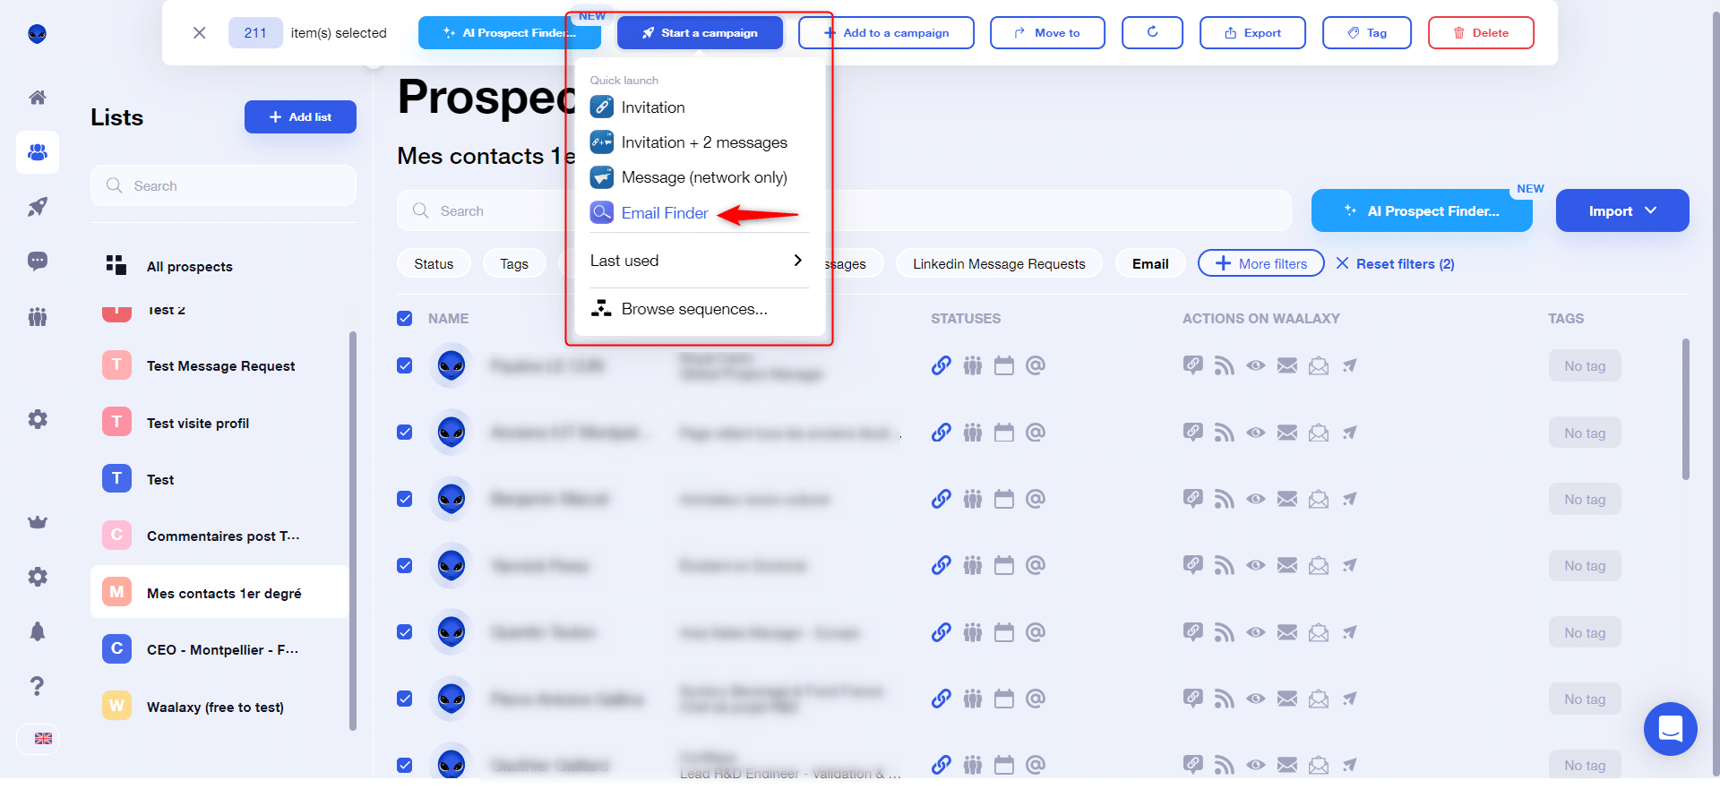Open the Messages chat icon in sidebar

38,262
